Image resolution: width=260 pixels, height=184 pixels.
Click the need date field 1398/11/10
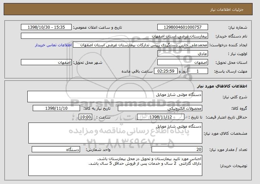point(56,108)
